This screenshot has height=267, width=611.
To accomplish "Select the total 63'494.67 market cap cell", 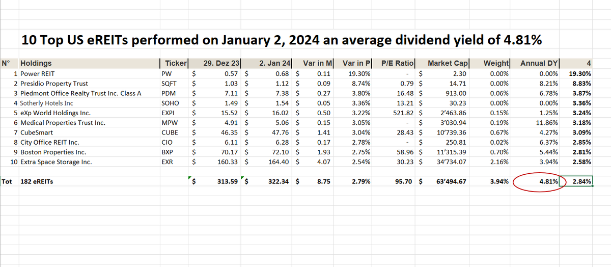I will click(443, 181).
